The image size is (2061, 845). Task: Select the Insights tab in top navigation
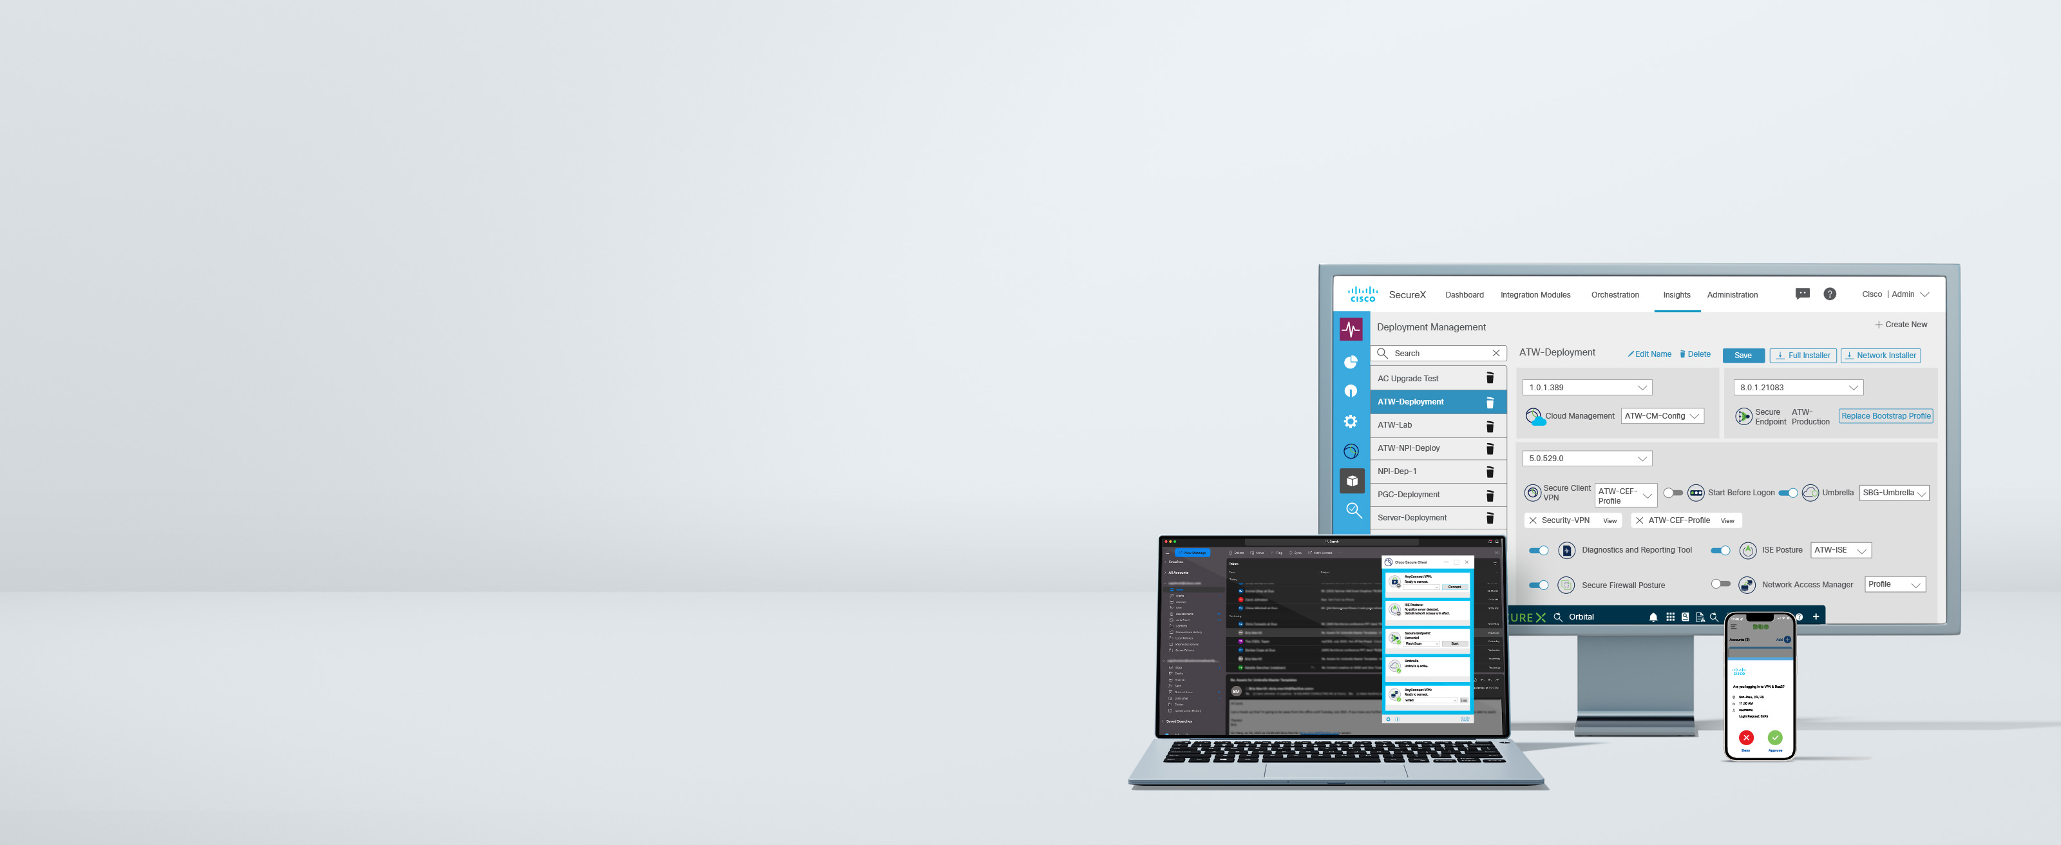click(1680, 294)
